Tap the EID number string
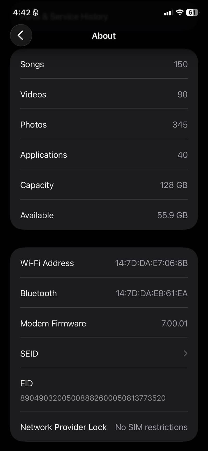This screenshot has height=451, width=208. [x=93, y=398]
